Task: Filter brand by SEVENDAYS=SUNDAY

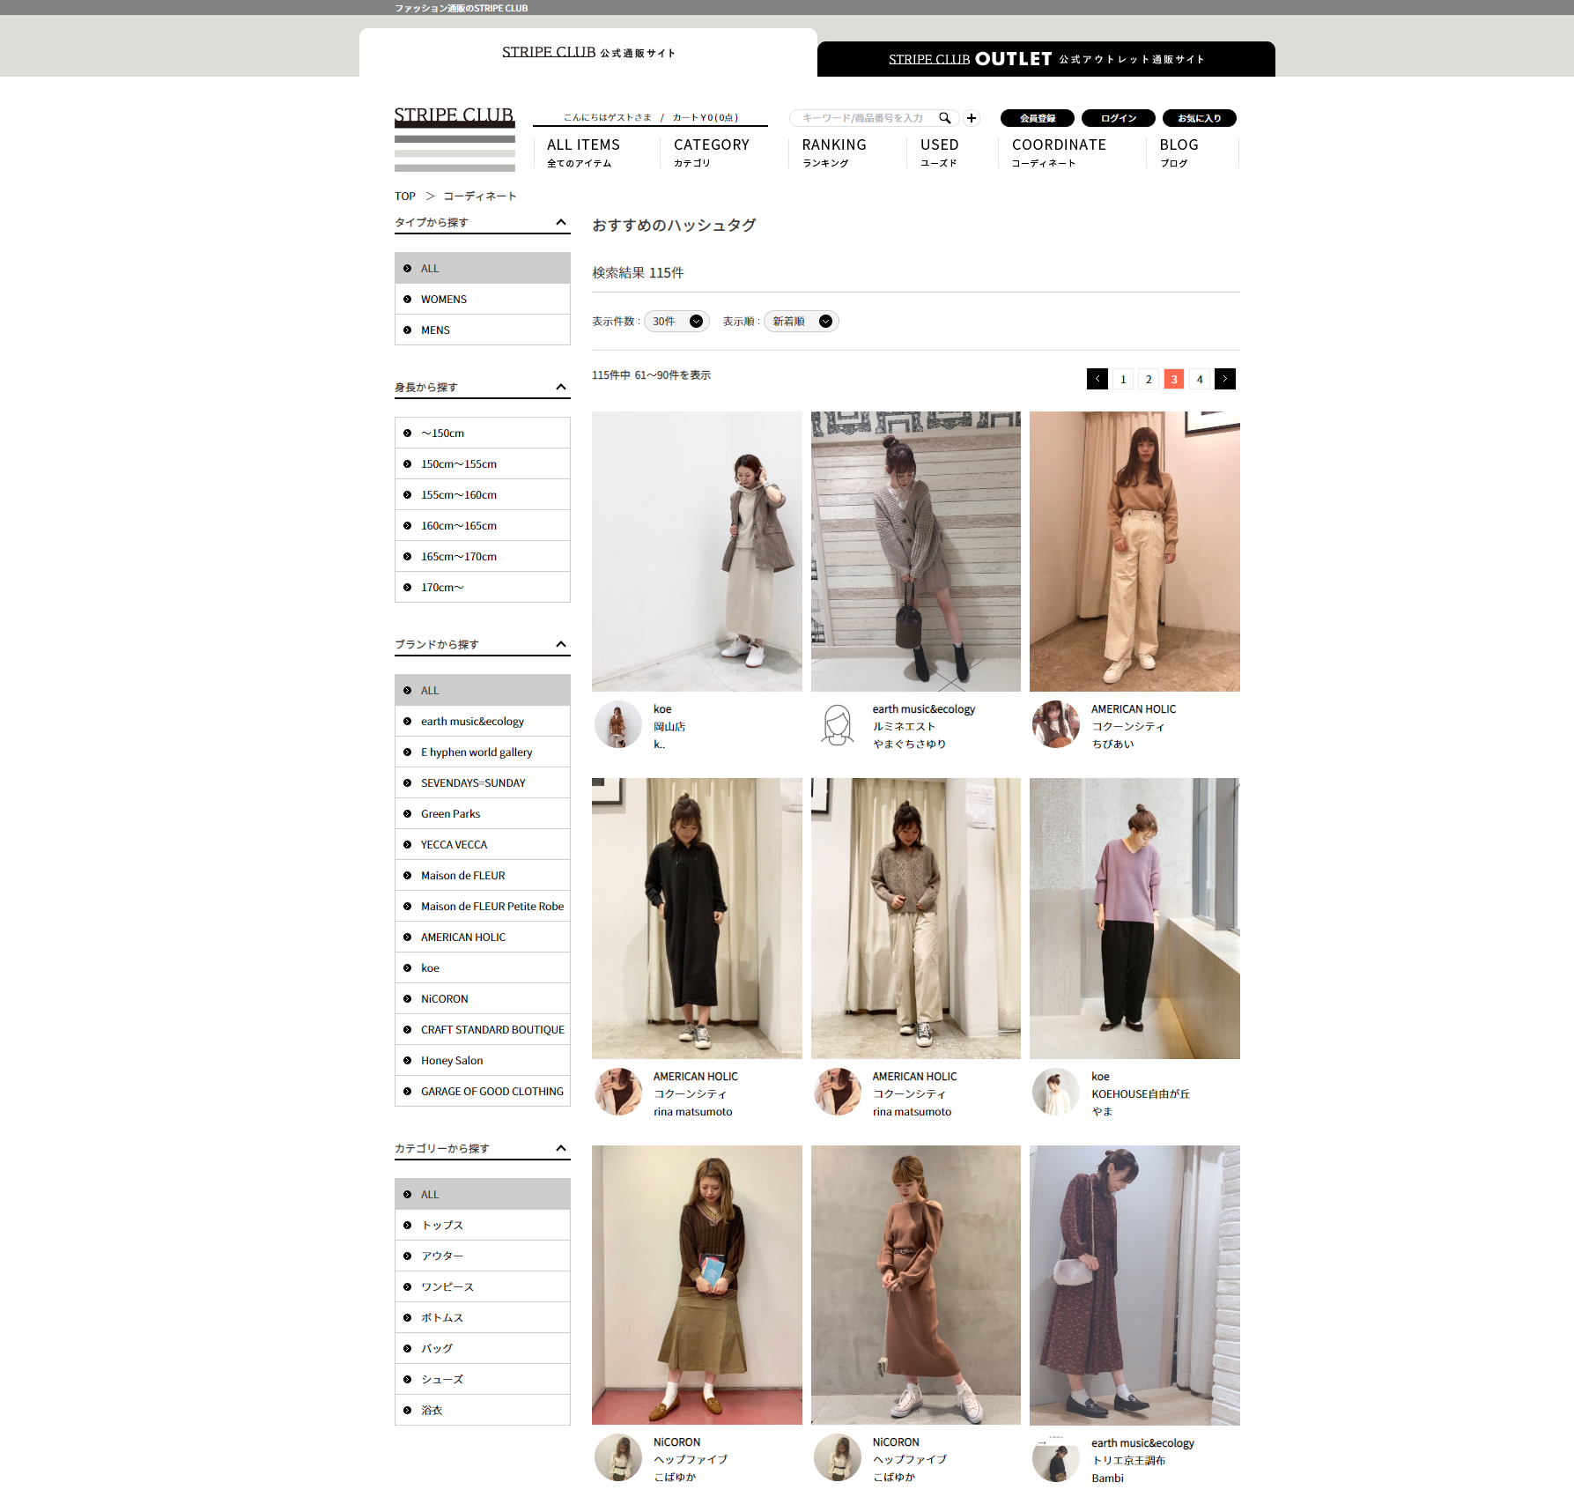Action: point(483,782)
